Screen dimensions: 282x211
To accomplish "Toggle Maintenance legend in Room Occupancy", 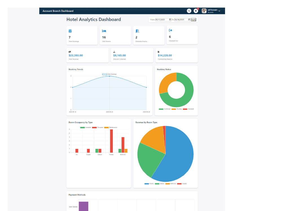I will [x=111, y=127].
